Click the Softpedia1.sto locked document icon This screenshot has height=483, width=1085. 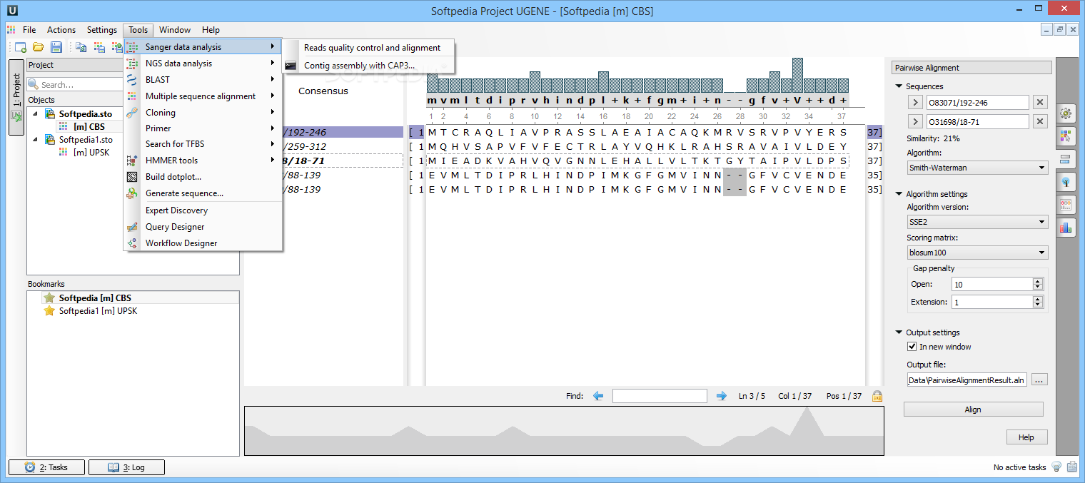tap(50, 139)
